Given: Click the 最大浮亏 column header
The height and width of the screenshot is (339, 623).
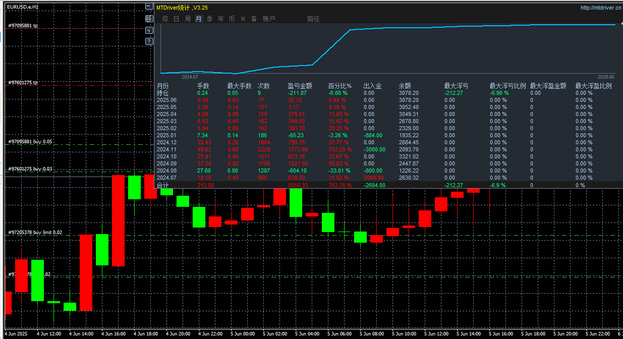Looking at the screenshot, I should 456,86.
